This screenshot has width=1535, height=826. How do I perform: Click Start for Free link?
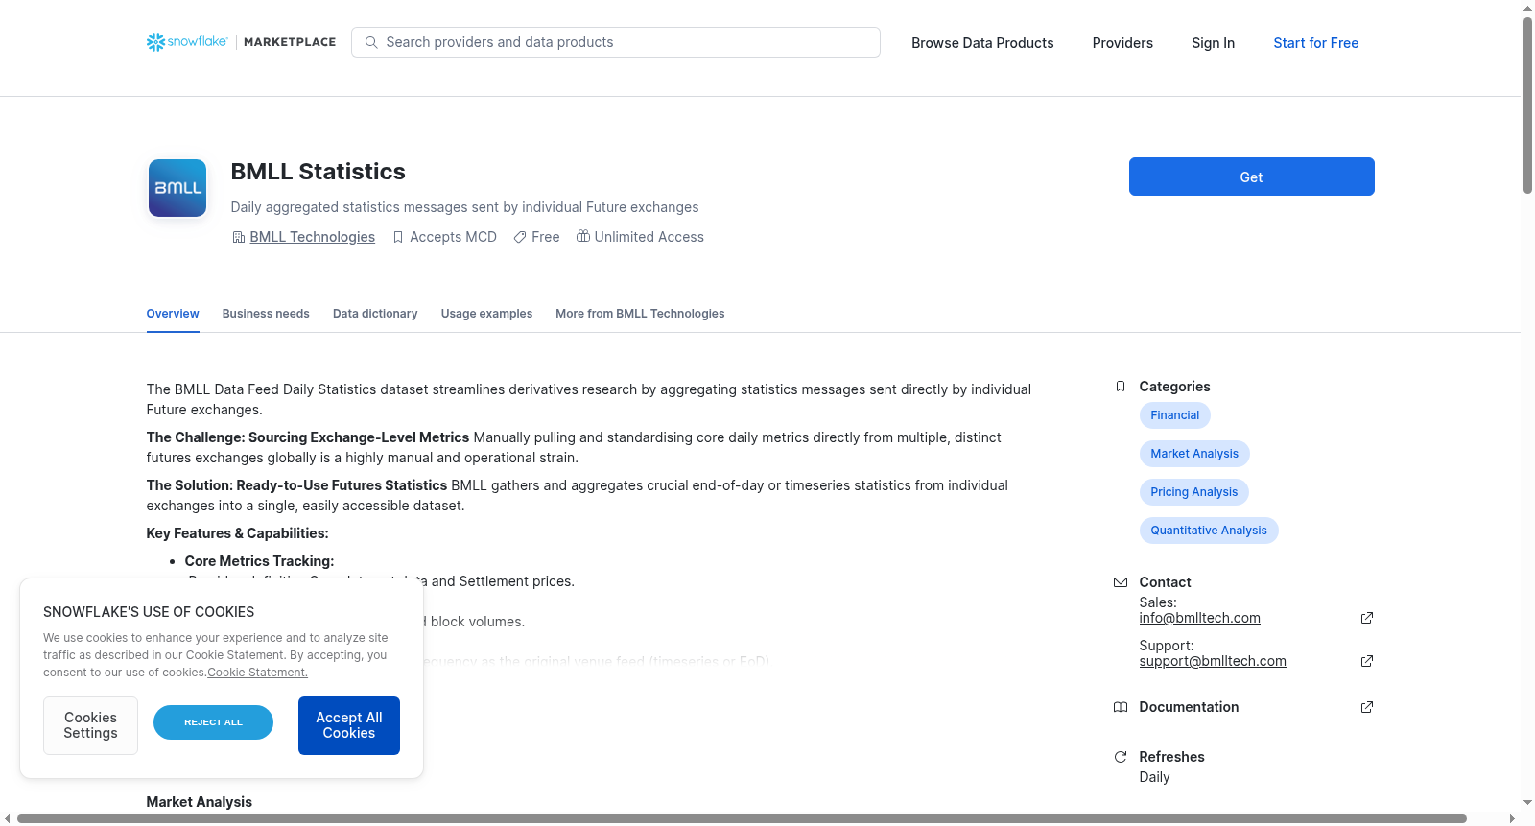click(1315, 43)
